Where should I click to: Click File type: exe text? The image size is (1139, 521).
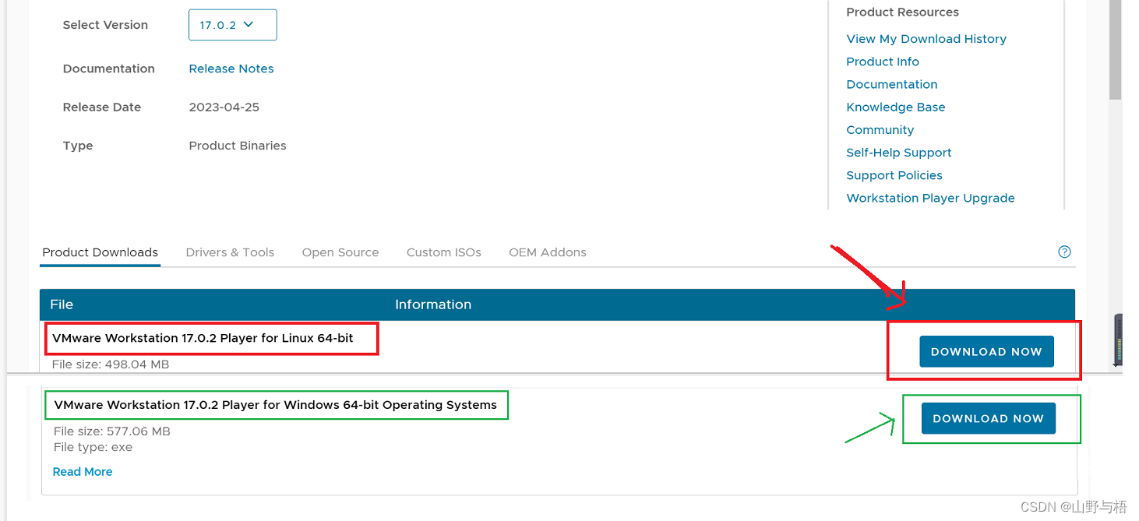[93, 447]
